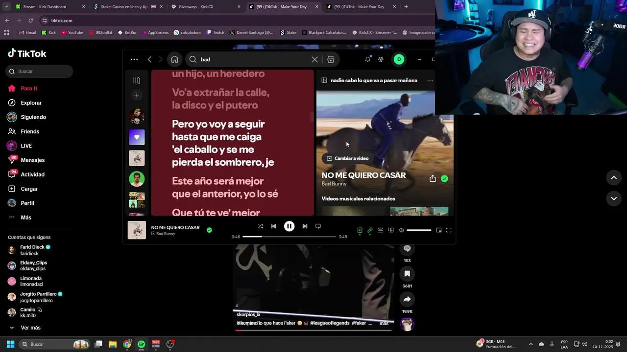Viewport: 627px width, 352px height.
Task: Expand Your Library sidebar in Spotify
Action: [137, 80]
